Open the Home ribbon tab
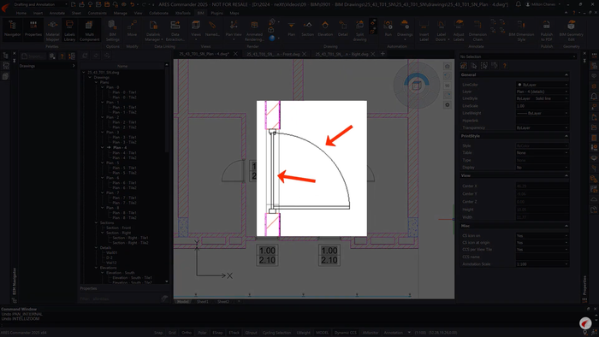Viewport: 599px width, 337px height. coord(21,13)
